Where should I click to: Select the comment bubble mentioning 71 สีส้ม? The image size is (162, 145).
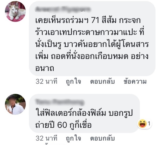click(92, 39)
